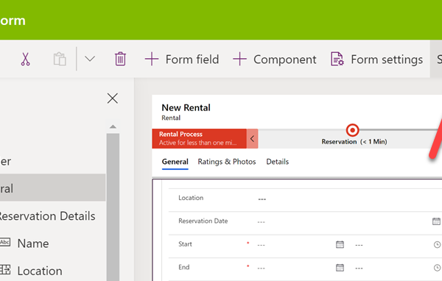Open the Start date calendar picker
Screen dimensions: 442x281
(340, 245)
